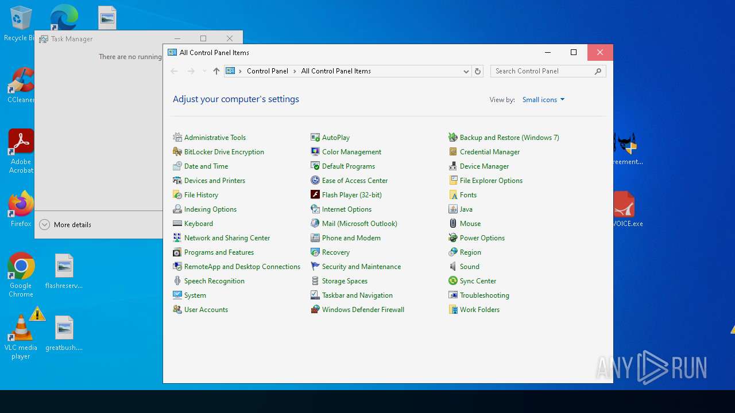Select the VLC media player desktop shortcut
Viewport: 735px width, 413px height.
(21, 337)
